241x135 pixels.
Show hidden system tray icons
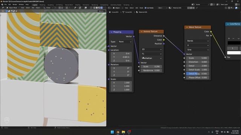(209, 132)
